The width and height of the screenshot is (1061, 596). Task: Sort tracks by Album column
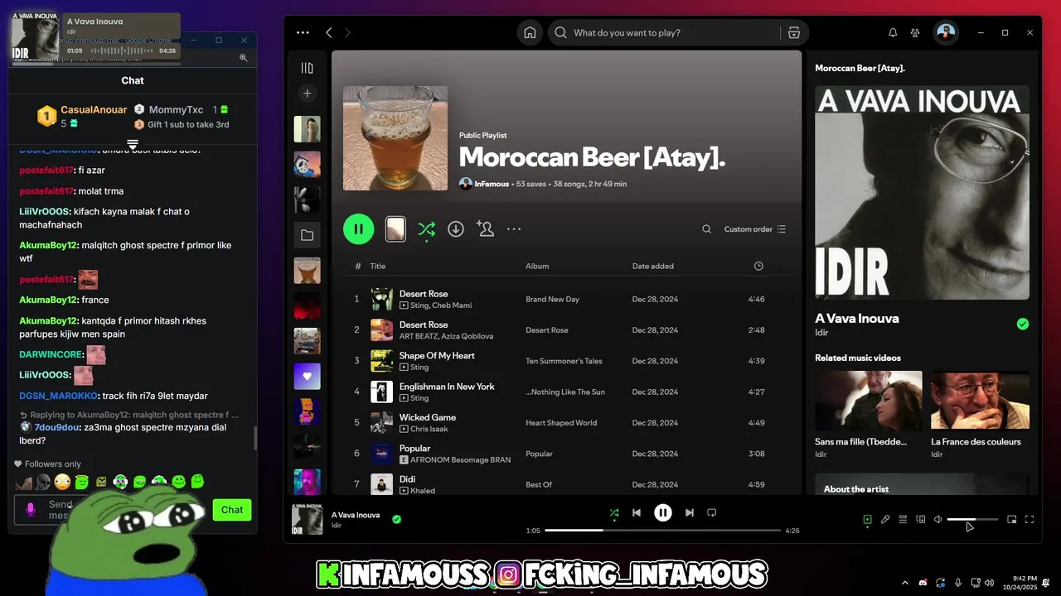pos(537,266)
